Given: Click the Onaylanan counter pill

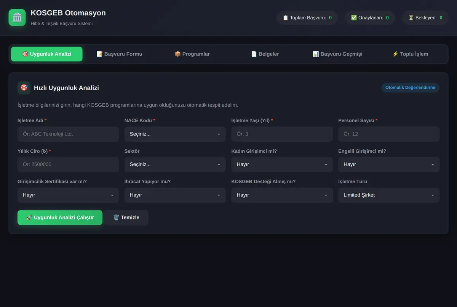Looking at the screenshot, I should pos(370,18).
